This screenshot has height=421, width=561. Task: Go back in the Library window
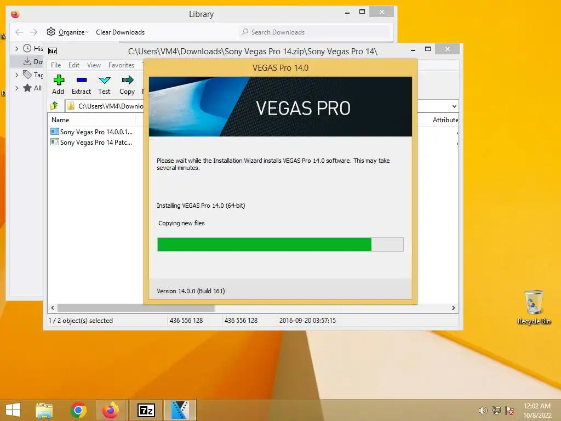[19, 32]
